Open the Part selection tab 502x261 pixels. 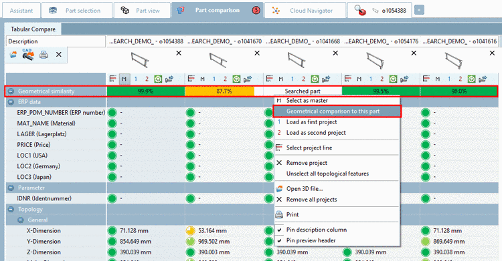point(77,10)
